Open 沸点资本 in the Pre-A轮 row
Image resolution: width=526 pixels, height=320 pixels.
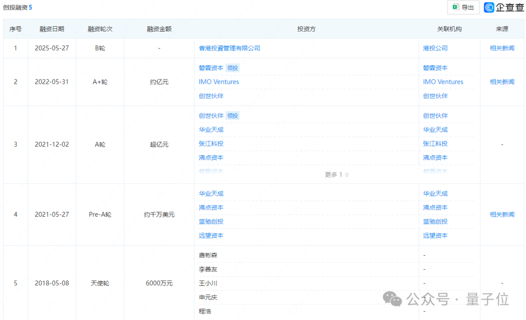pos(210,207)
